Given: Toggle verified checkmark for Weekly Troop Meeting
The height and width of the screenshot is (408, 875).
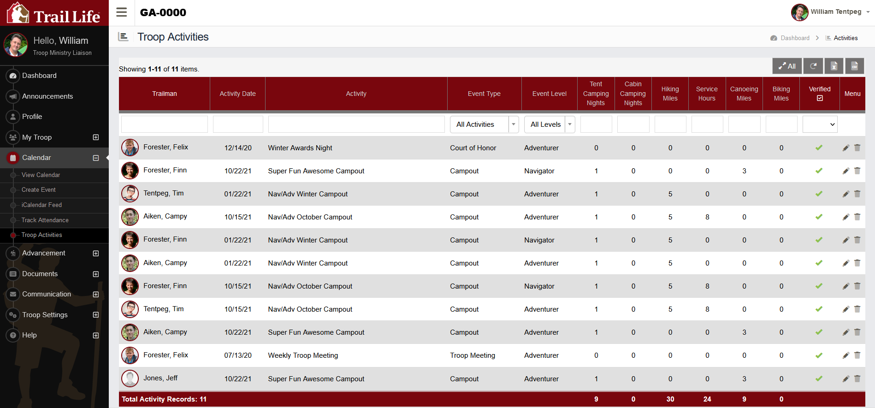Looking at the screenshot, I should (819, 355).
